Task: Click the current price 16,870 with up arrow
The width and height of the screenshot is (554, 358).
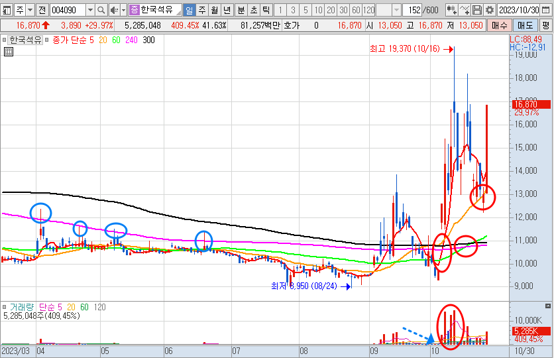Action: 33,25
